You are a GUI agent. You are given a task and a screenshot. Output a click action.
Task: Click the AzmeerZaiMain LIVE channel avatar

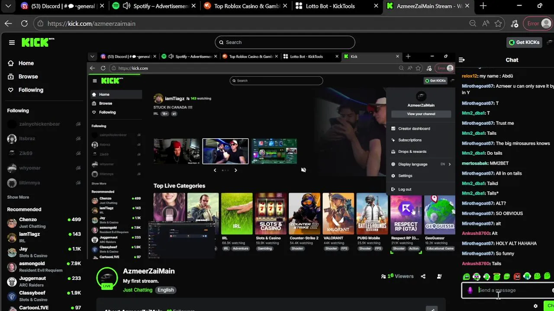pyautogui.click(x=107, y=278)
